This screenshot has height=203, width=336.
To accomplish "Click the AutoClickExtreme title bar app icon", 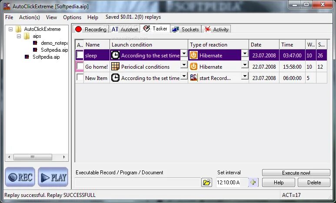I will pos(7,6).
